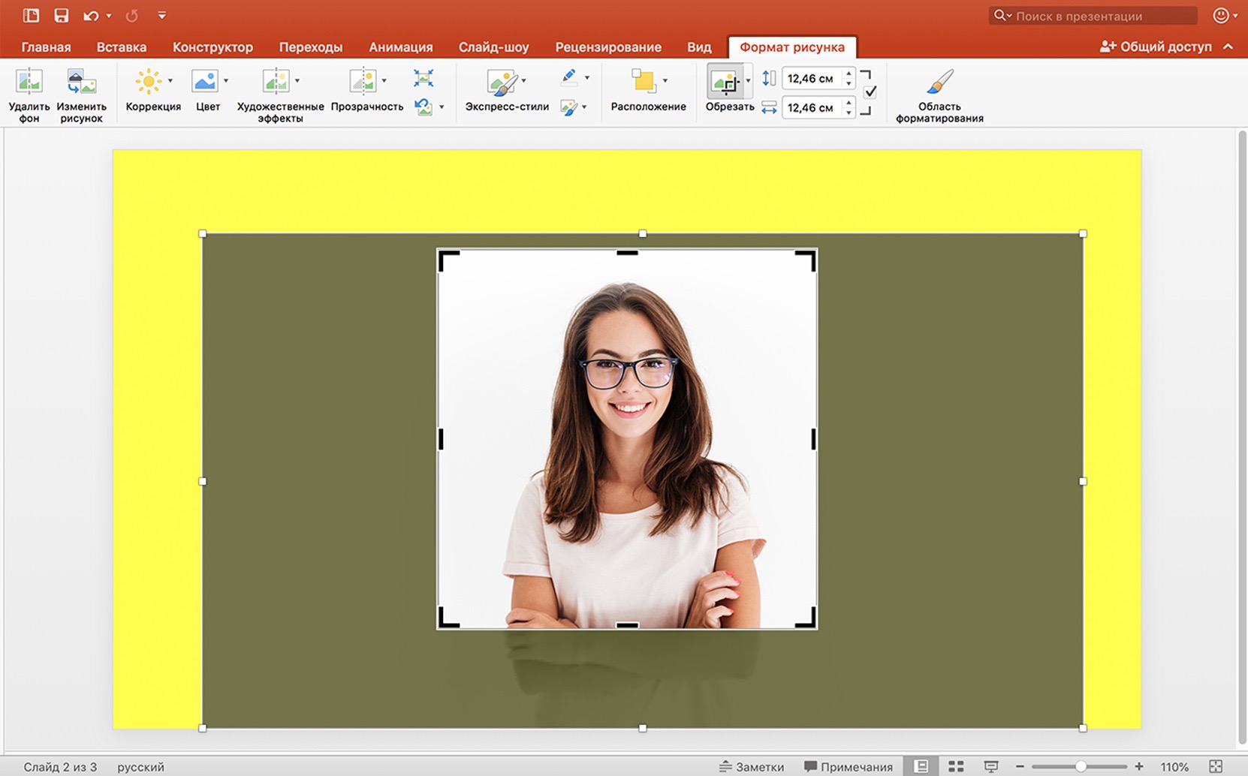This screenshot has width=1248, height=776.
Task: Expand the Цвет dropdown arrow
Action: pyautogui.click(x=226, y=80)
